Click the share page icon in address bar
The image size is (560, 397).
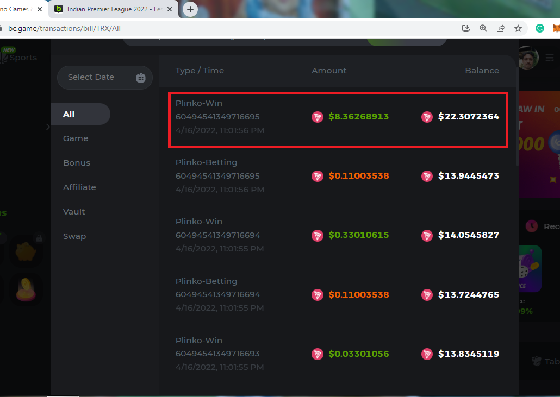point(501,28)
